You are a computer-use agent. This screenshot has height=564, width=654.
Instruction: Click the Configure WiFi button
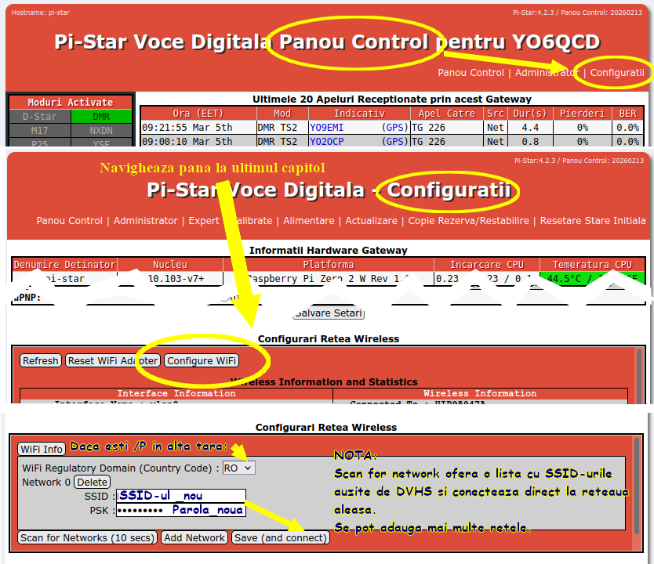pyautogui.click(x=202, y=361)
